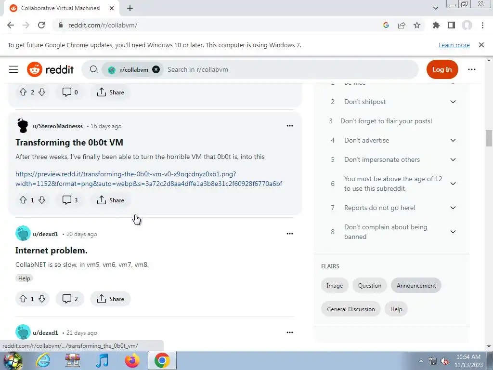Filter by the Help flair in sidebar
493x370 pixels.
[396, 309]
